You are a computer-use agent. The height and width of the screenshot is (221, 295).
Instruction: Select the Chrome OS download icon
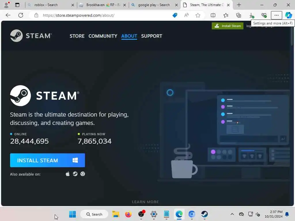coord(83,174)
